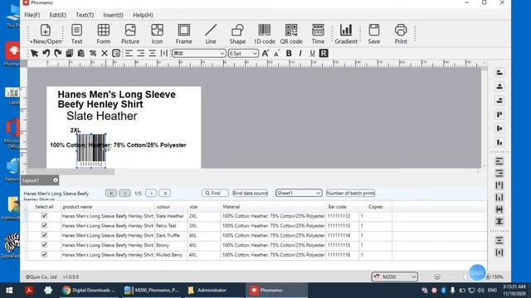The width and height of the screenshot is (531, 298).
Task: Toggle italic formatting
Action: point(300,53)
